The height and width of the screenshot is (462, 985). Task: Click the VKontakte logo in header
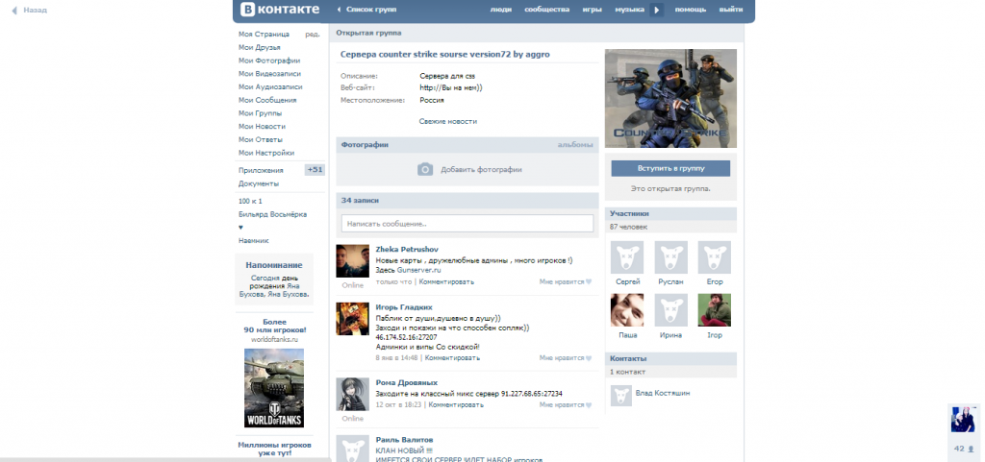279,10
